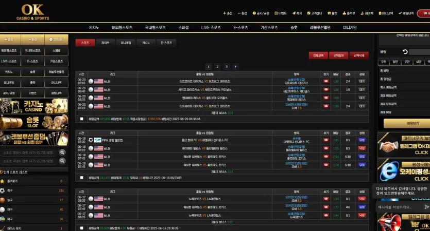This screenshot has height=231, width=430.
Task: Open the 카지노 CASINO banner in sidebar
Action: click(34, 106)
